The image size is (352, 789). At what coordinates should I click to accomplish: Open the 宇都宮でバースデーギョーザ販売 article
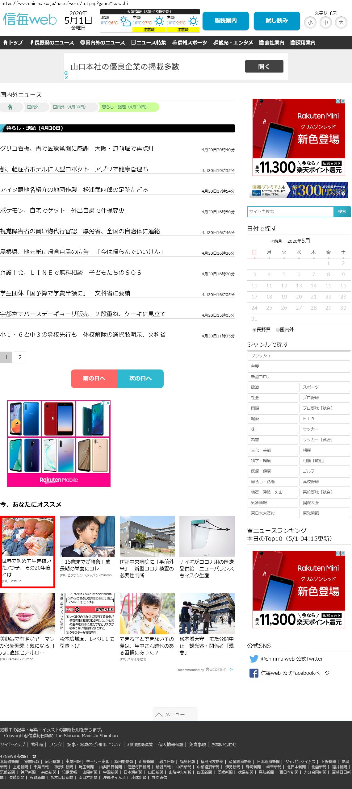pyautogui.click(x=83, y=314)
